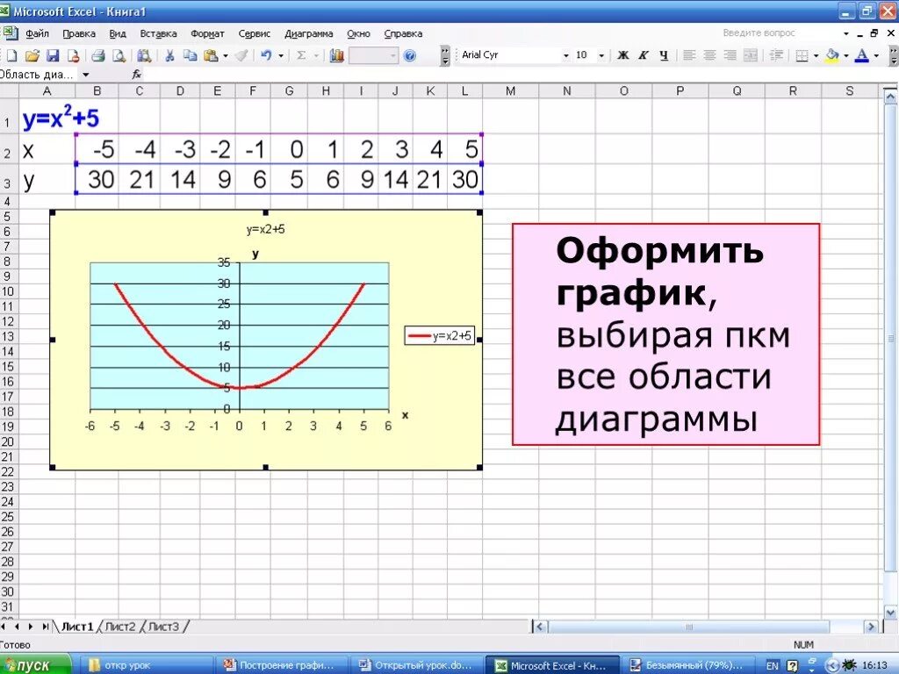Click the merge and center icon
This screenshot has height=674, width=899.
[x=750, y=55]
